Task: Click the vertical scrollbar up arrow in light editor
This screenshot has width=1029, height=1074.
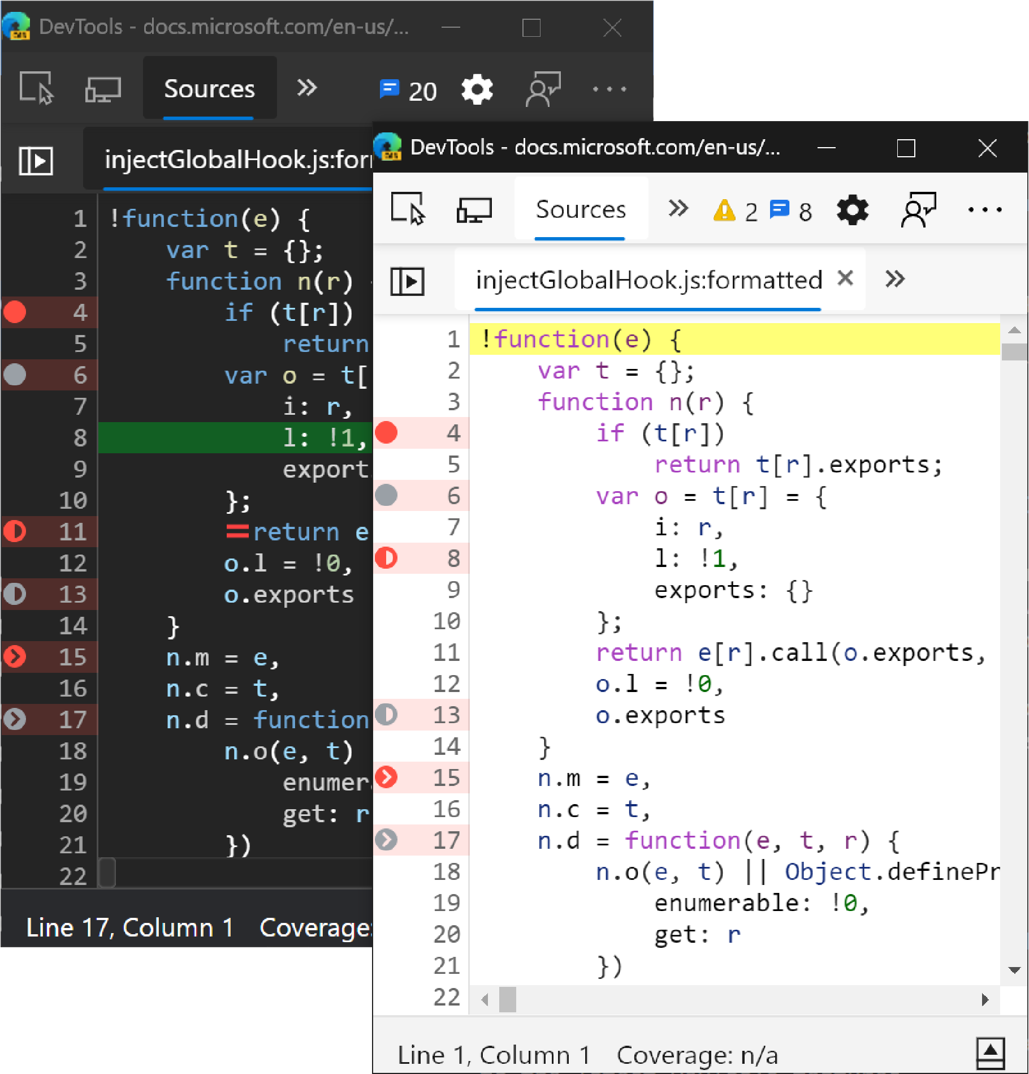Action: tap(1014, 330)
